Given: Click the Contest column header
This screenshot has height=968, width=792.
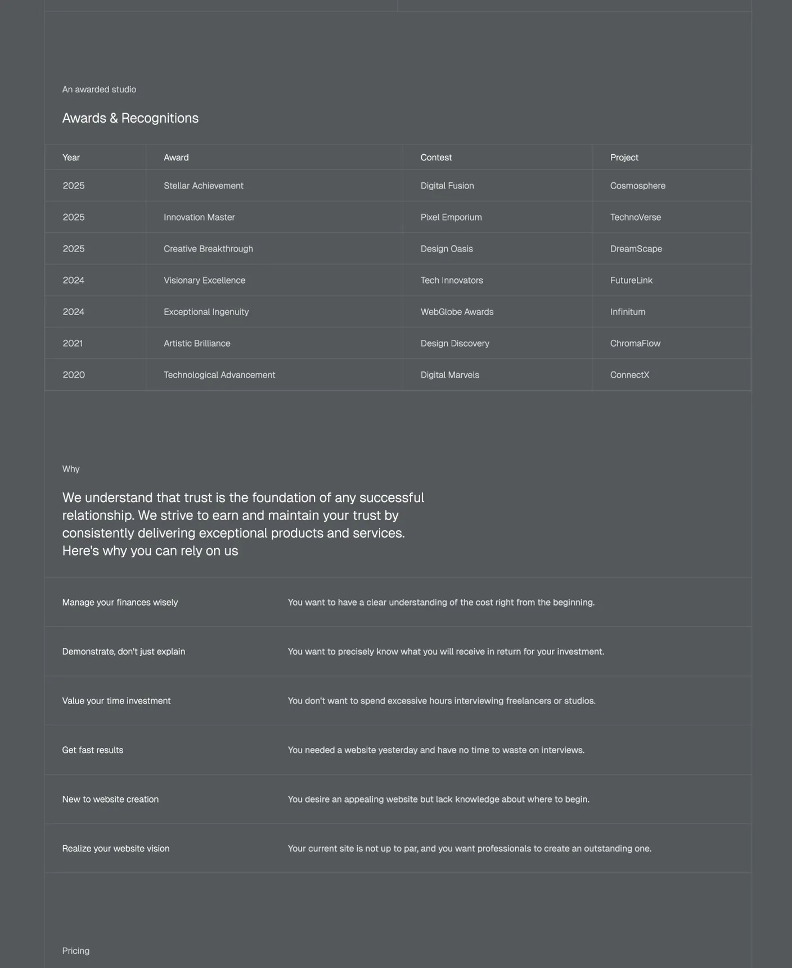Looking at the screenshot, I should click(x=436, y=158).
